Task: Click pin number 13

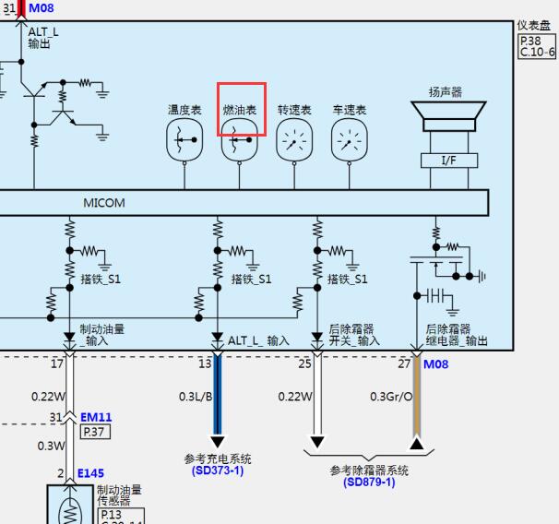Action: (x=205, y=364)
